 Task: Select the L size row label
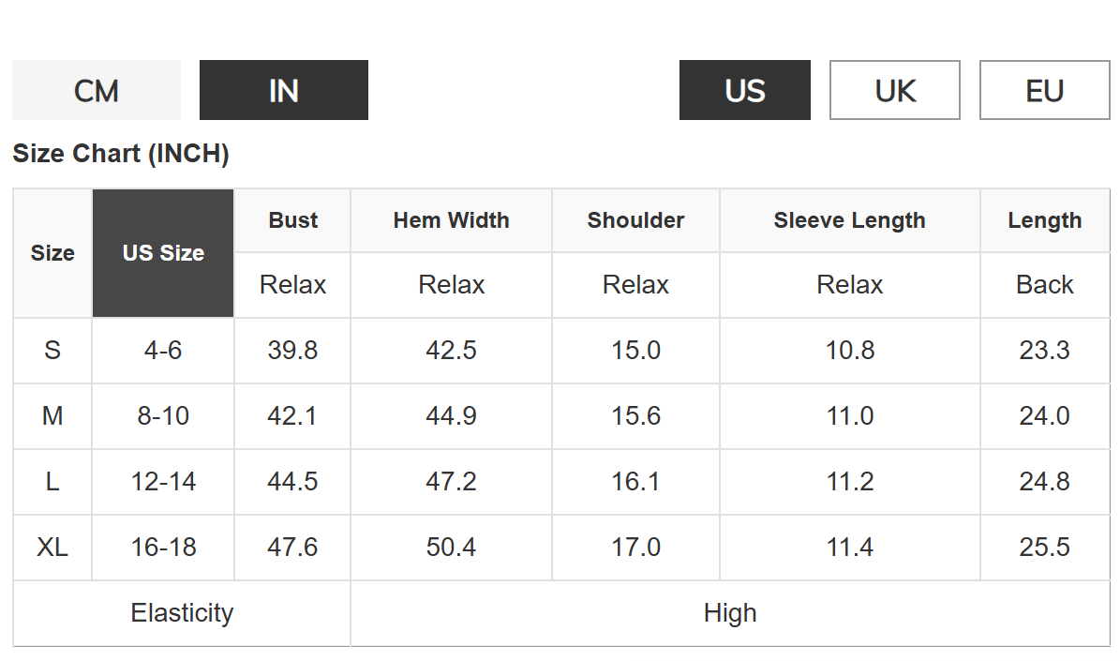52,482
